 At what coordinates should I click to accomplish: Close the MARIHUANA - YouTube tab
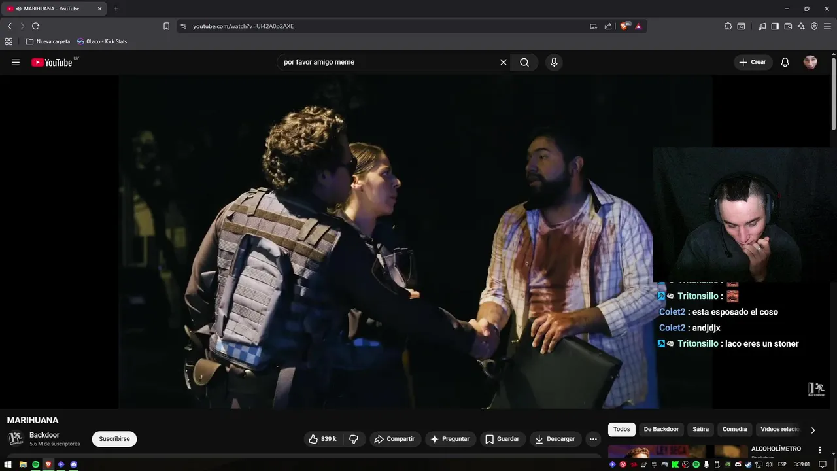99,9
